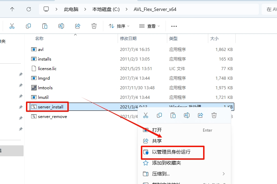Click the avl application icon
Viewport: 277px width, 184px height.
34,49
